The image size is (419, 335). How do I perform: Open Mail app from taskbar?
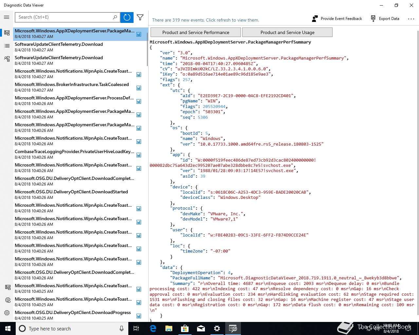(x=201, y=328)
